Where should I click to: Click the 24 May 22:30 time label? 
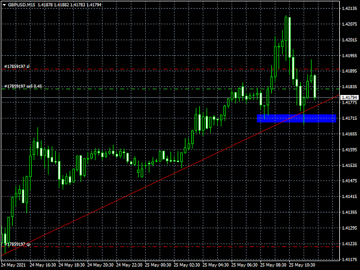point(129,265)
